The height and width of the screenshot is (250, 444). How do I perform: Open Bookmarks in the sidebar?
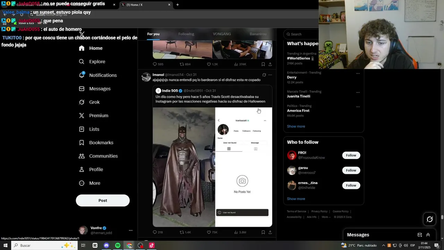tap(96, 143)
